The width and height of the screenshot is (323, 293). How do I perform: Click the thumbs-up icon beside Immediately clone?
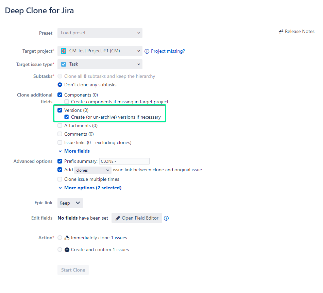(67, 238)
